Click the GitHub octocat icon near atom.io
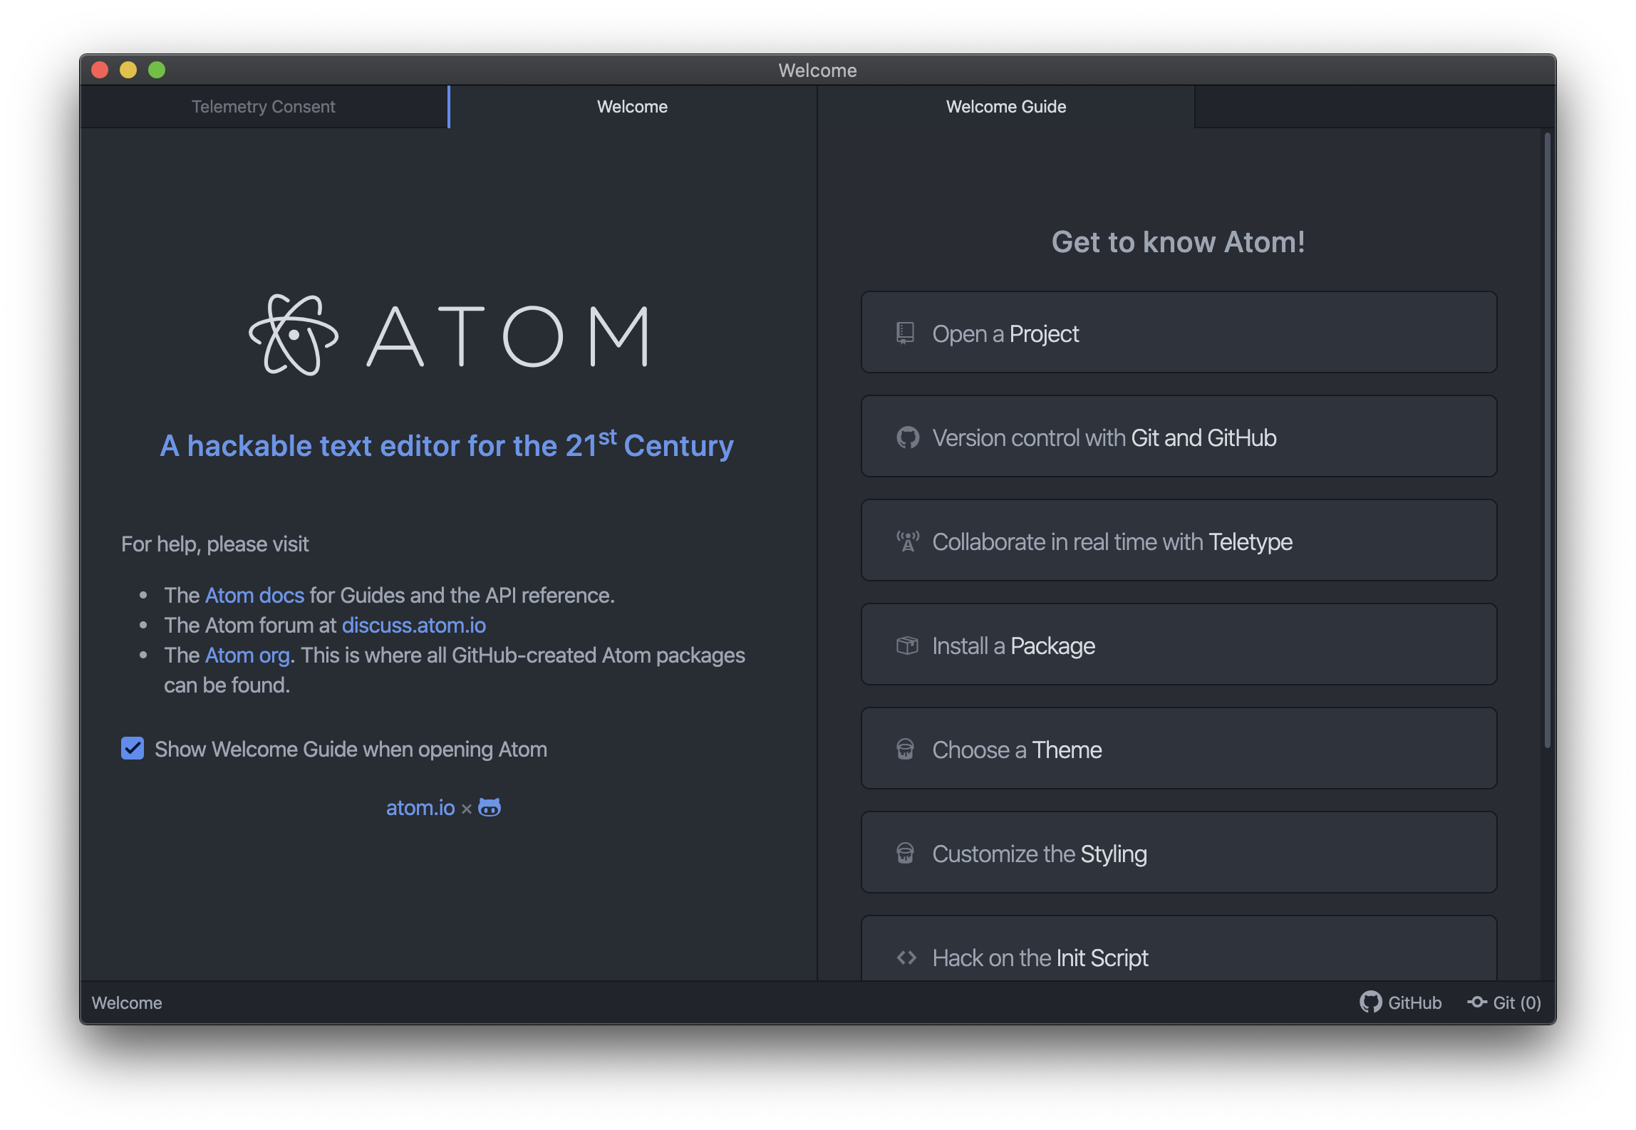 pos(490,807)
